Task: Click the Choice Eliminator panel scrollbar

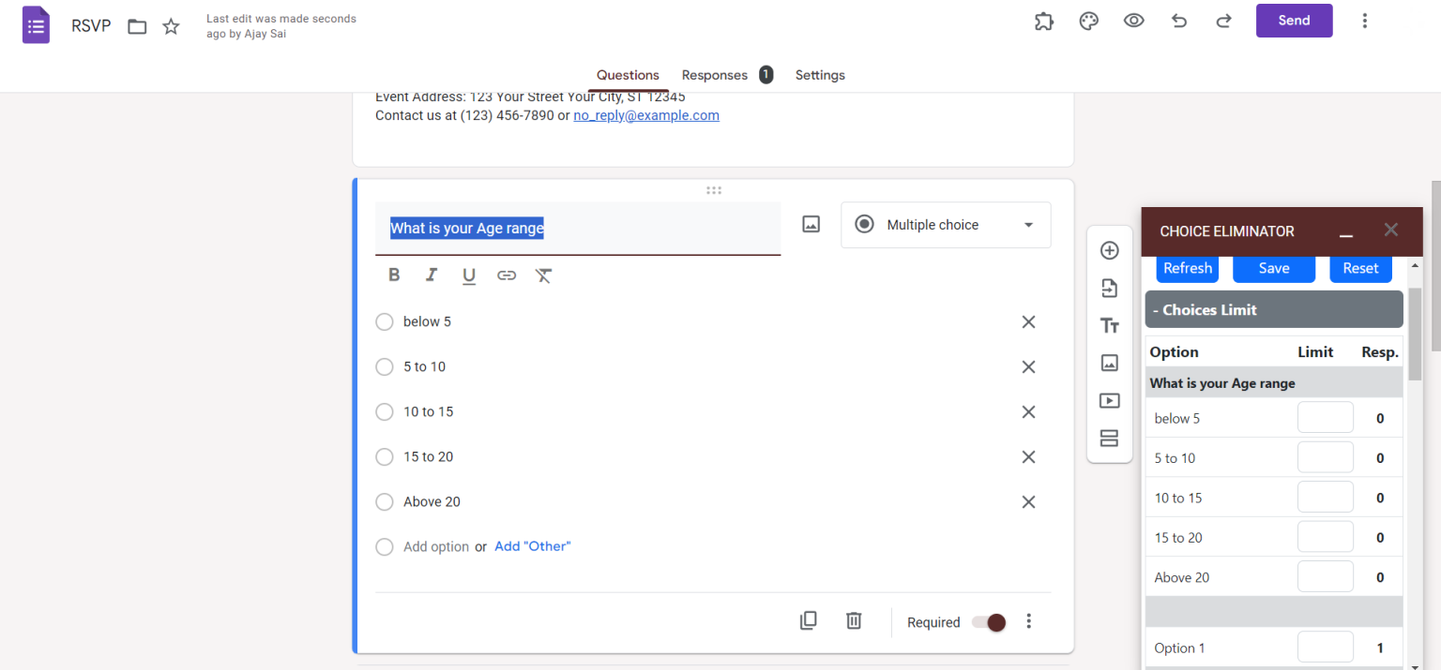Action: [1415, 333]
